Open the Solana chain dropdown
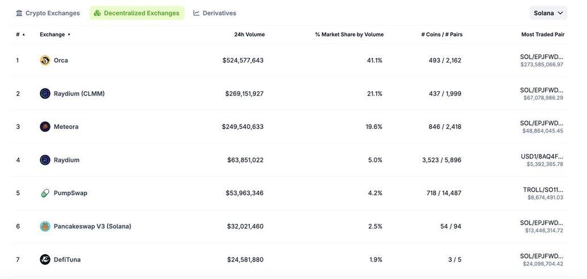 coord(548,13)
